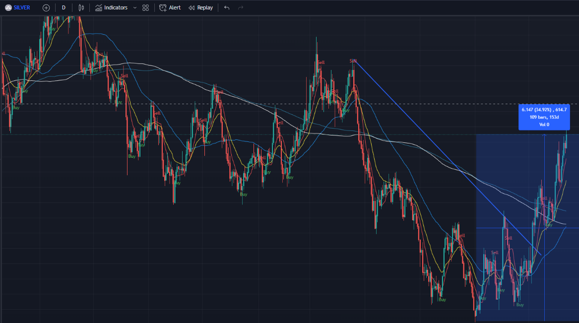Click the Replay rewind icon

(191, 7)
